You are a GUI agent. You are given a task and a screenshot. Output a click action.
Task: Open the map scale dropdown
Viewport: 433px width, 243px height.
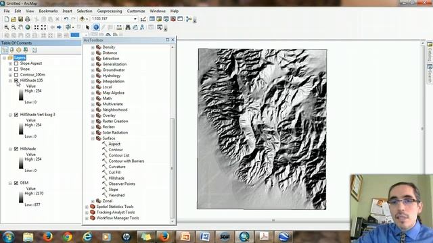pos(135,19)
